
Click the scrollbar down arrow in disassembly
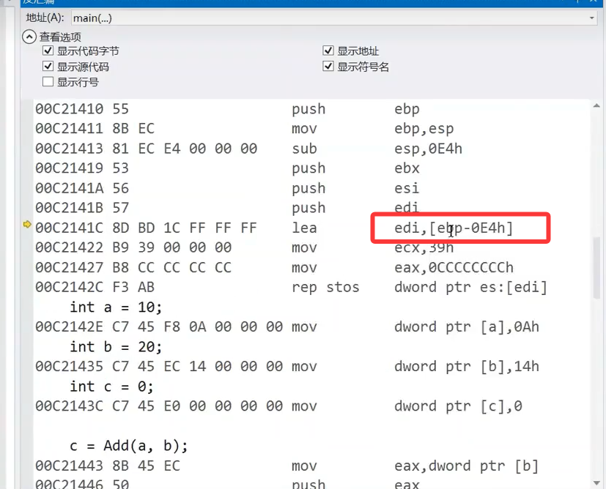[596, 483]
